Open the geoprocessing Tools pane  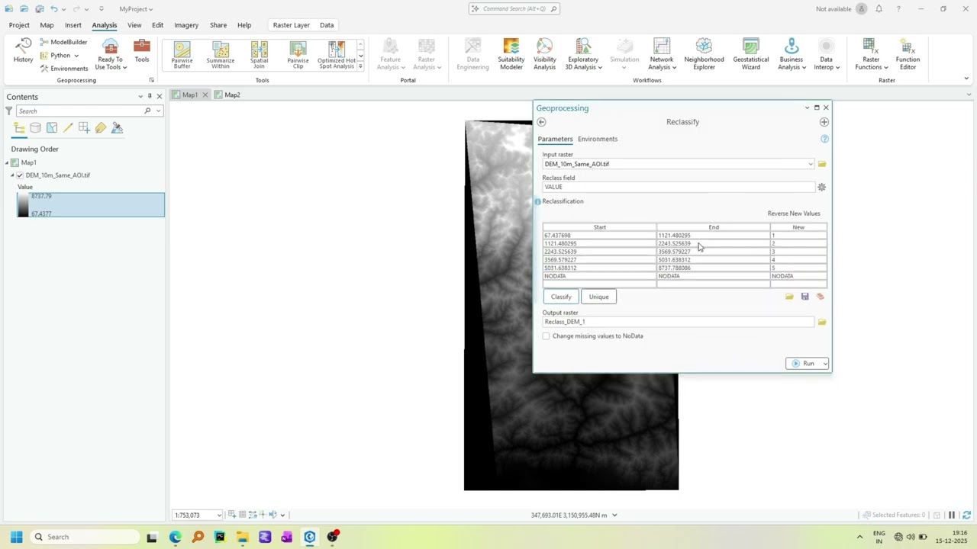coord(142,51)
